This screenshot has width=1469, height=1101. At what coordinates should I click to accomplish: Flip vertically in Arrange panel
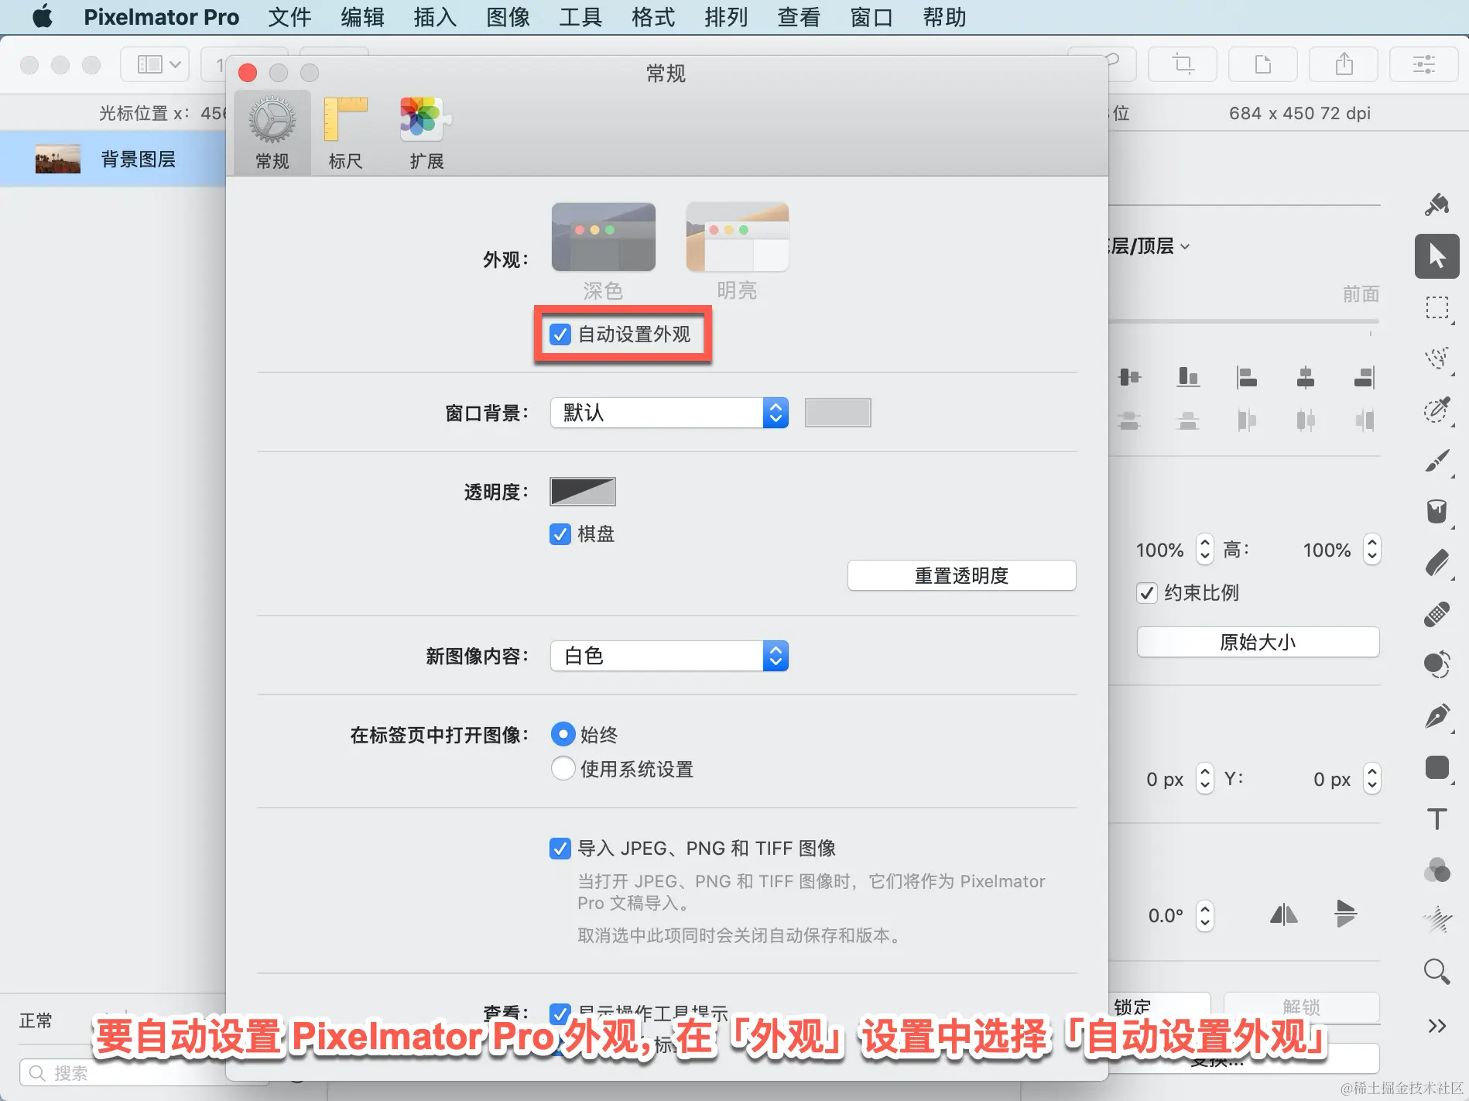click(1345, 914)
